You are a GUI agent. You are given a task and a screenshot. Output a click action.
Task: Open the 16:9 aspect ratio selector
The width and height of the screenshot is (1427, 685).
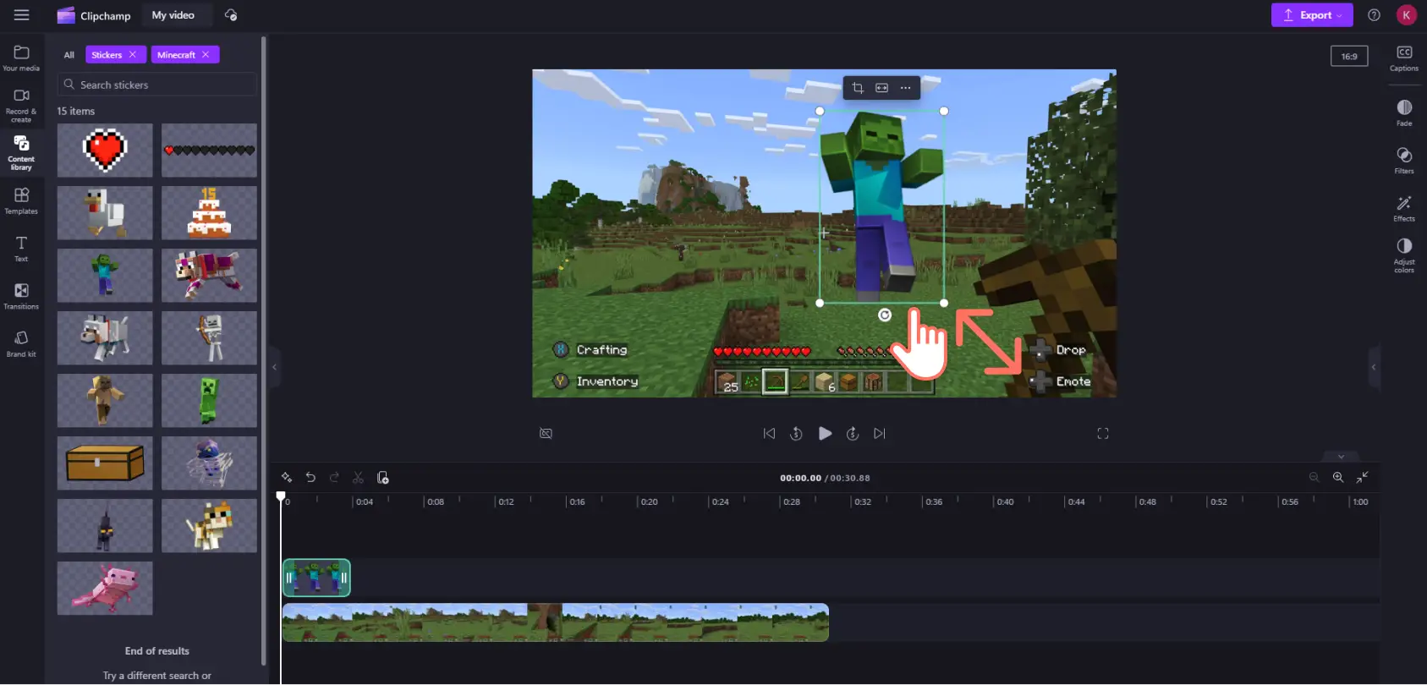tap(1349, 57)
